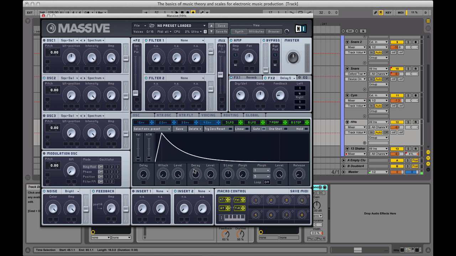This screenshot has height=256, width=456.
Task: Open the Select env. preset dropdown
Action: tap(152, 129)
